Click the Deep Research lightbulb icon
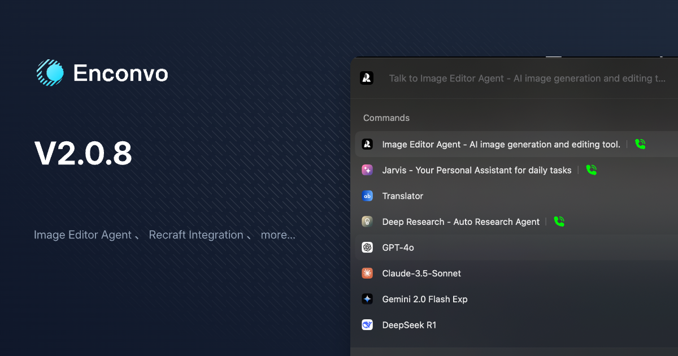The width and height of the screenshot is (678, 356). [367, 222]
